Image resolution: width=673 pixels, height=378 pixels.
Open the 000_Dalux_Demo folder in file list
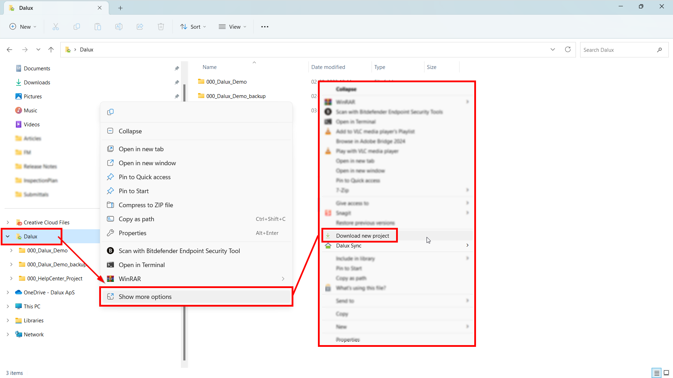(x=226, y=82)
